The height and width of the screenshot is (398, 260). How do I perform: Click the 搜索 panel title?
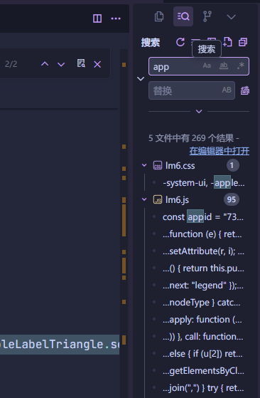pyautogui.click(x=151, y=43)
